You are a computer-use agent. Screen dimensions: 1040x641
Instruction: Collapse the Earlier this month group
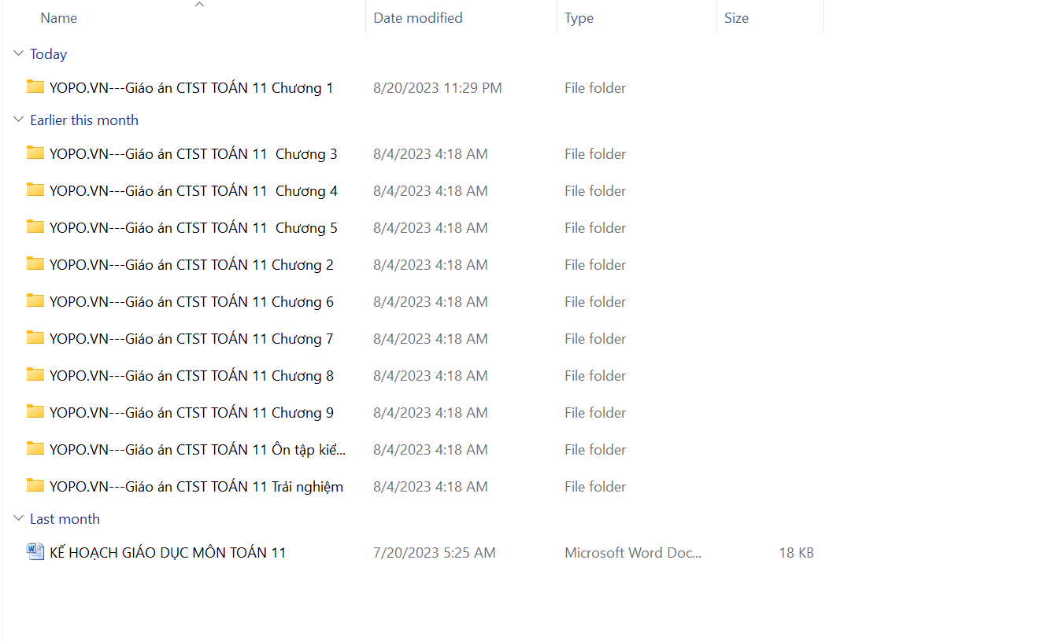click(x=18, y=120)
